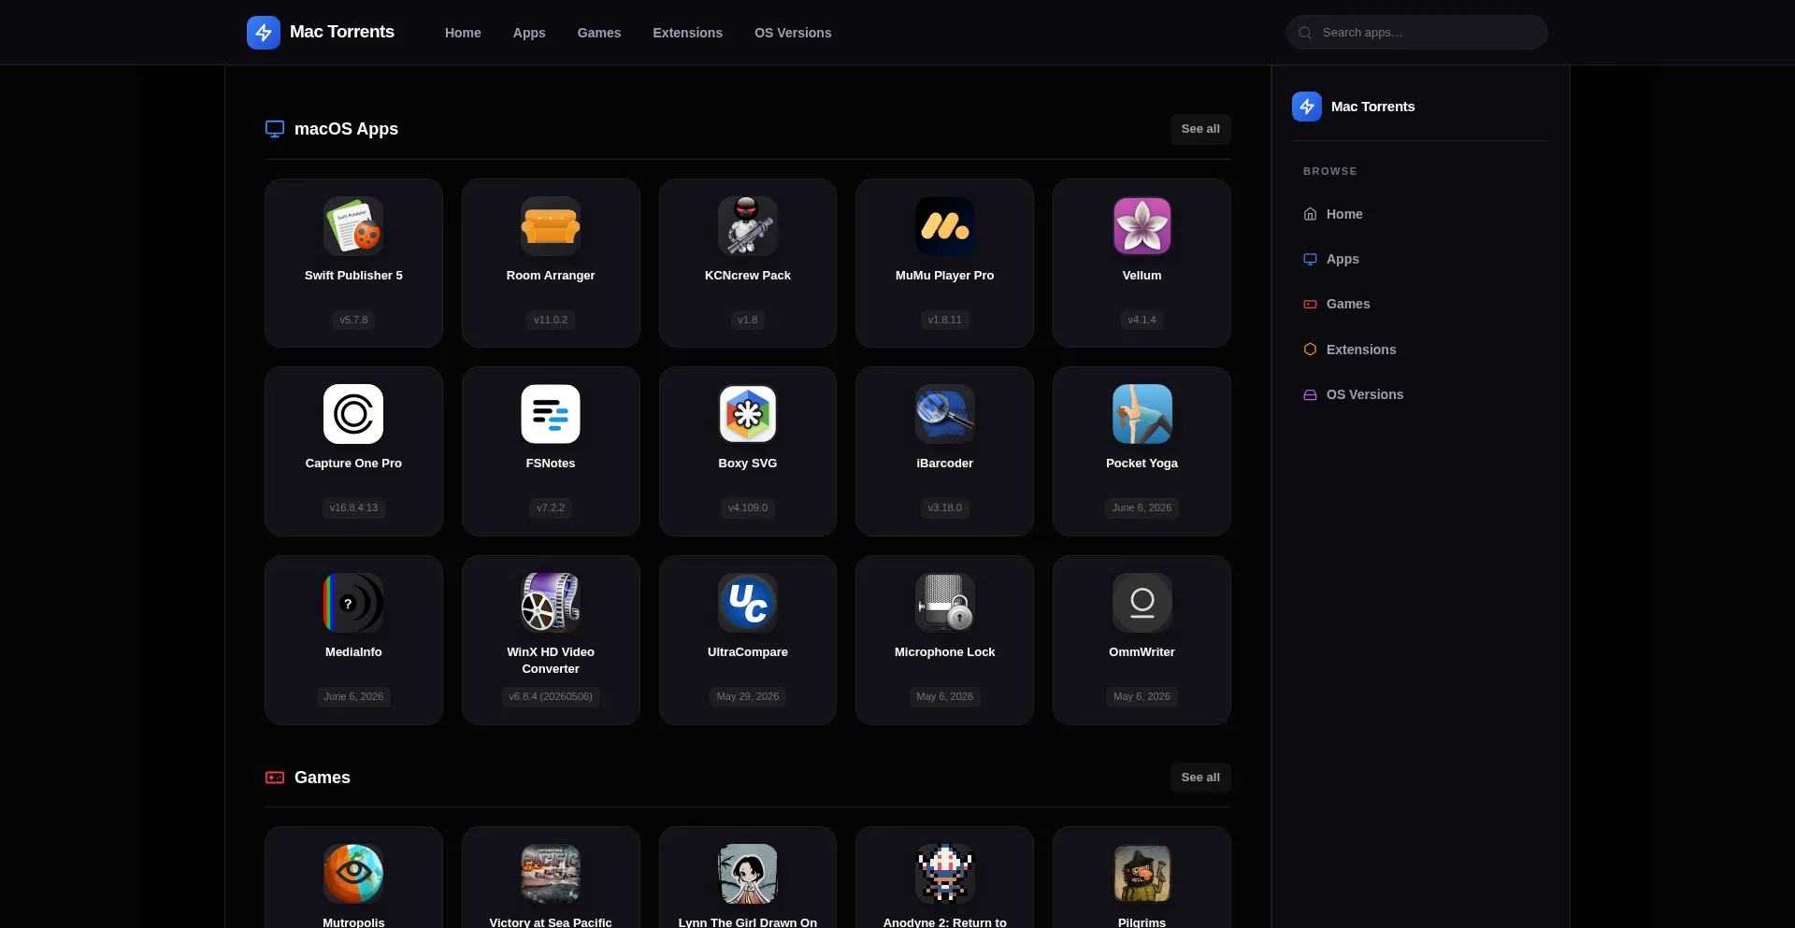Click the Room Arranger app name

pyautogui.click(x=551, y=276)
